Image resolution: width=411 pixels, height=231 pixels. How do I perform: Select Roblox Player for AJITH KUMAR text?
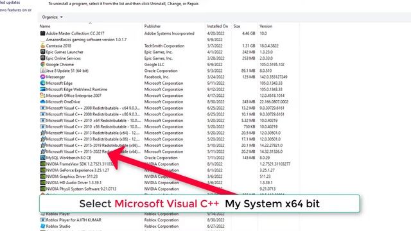(74, 220)
